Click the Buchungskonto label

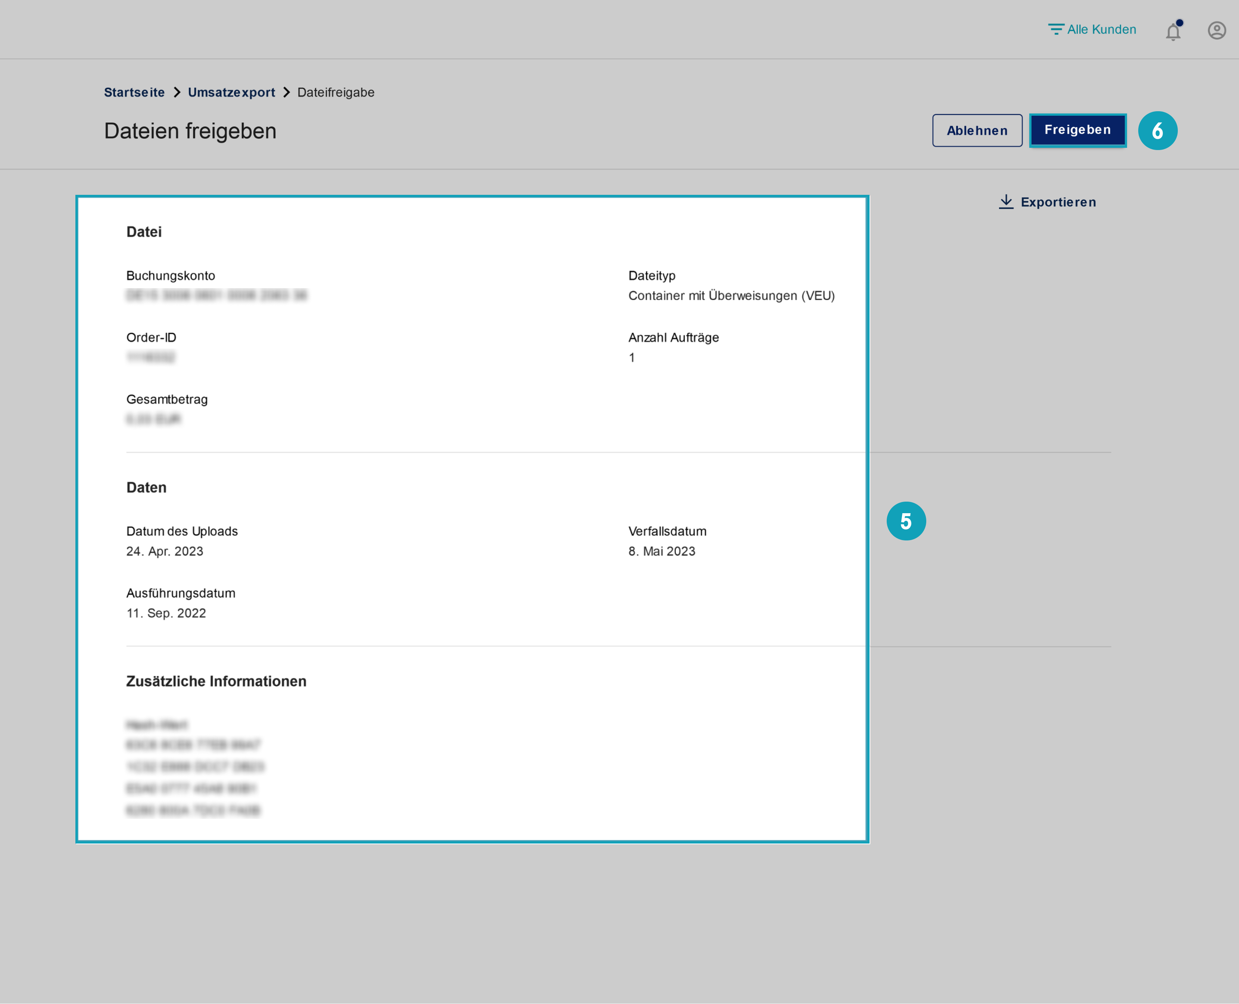coord(171,276)
